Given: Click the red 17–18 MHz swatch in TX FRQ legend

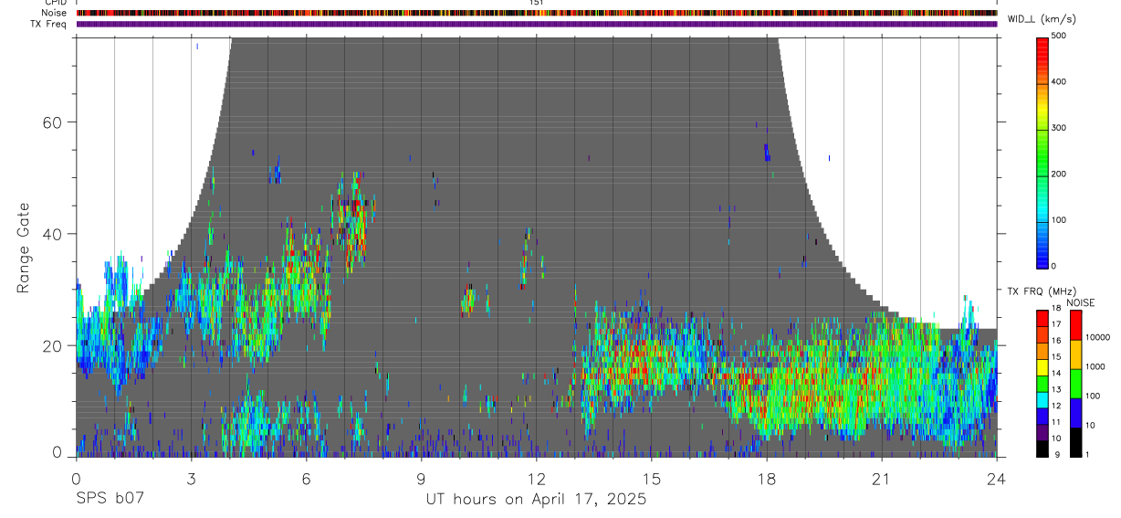Looking at the screenshot, I should tap(1042, 317).
